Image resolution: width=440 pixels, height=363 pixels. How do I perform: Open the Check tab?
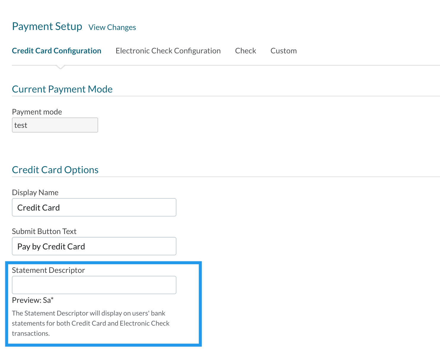[245, 51]
